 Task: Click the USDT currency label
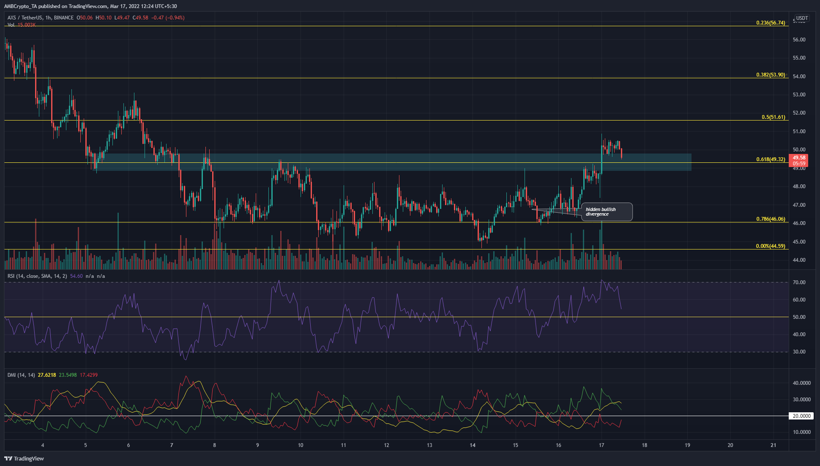click(801, 18)
